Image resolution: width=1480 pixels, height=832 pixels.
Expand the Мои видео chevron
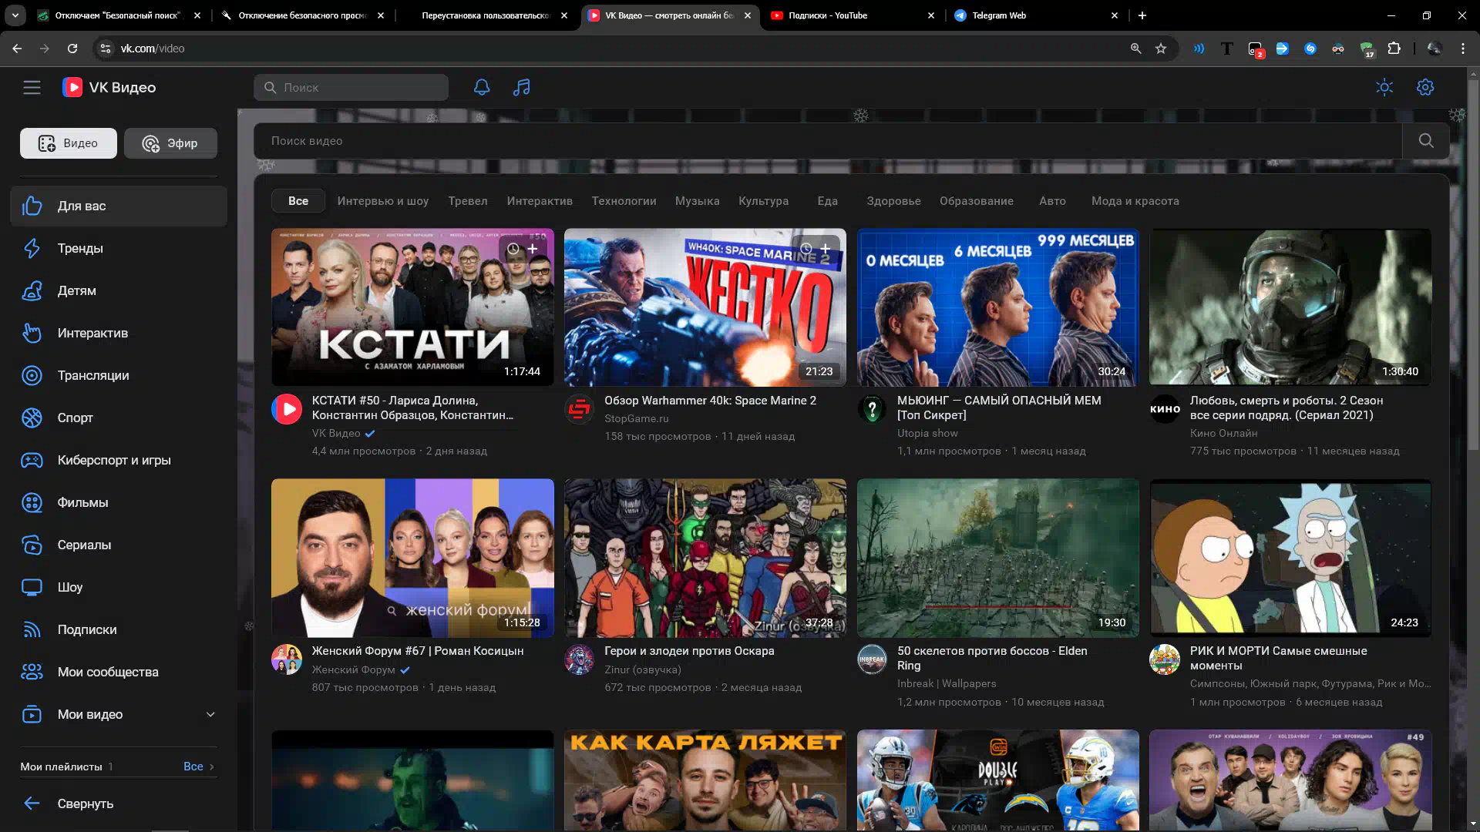210,714
